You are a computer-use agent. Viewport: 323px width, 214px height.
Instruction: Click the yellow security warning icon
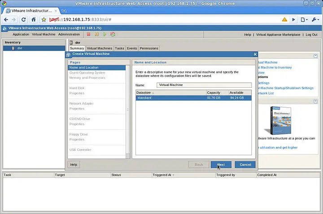coord(284,20)
